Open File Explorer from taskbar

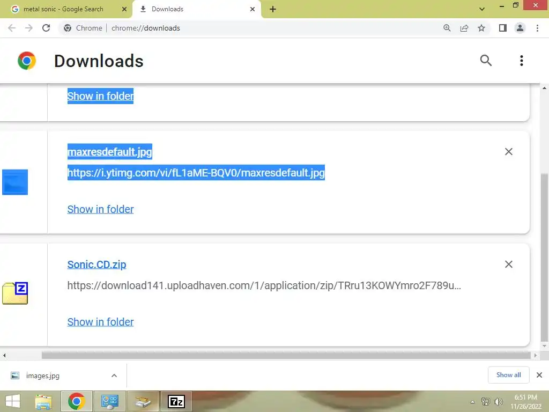[43, 401]
